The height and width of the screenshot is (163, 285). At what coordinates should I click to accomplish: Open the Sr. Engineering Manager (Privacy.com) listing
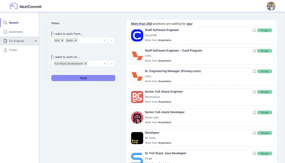[x=173, y=71]
